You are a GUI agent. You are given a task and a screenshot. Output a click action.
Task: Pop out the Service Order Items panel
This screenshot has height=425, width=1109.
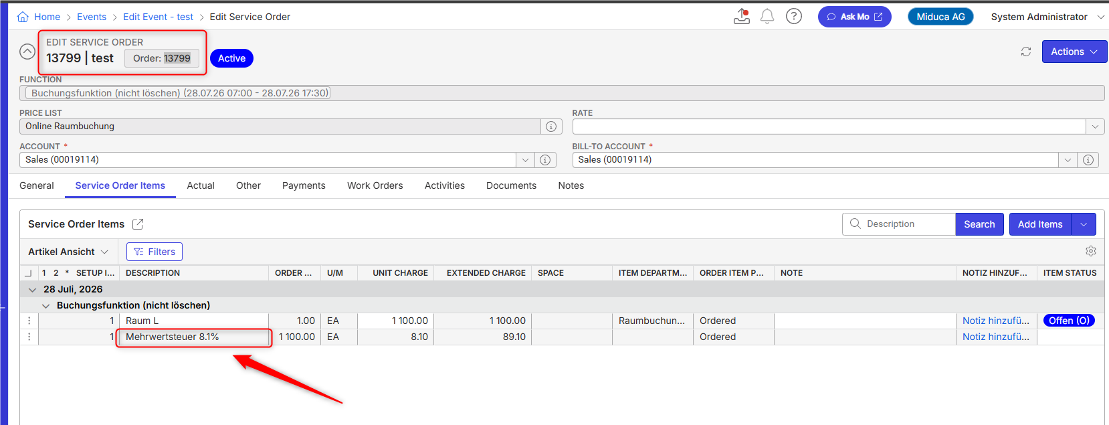point(138,224)
